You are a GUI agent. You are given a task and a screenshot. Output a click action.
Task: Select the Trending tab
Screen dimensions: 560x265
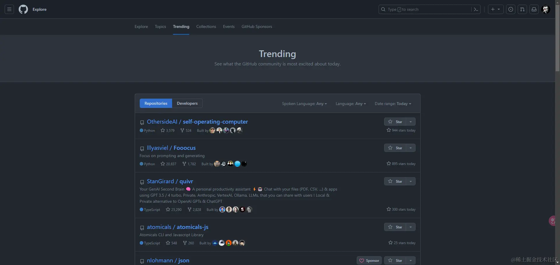point(181,26)
